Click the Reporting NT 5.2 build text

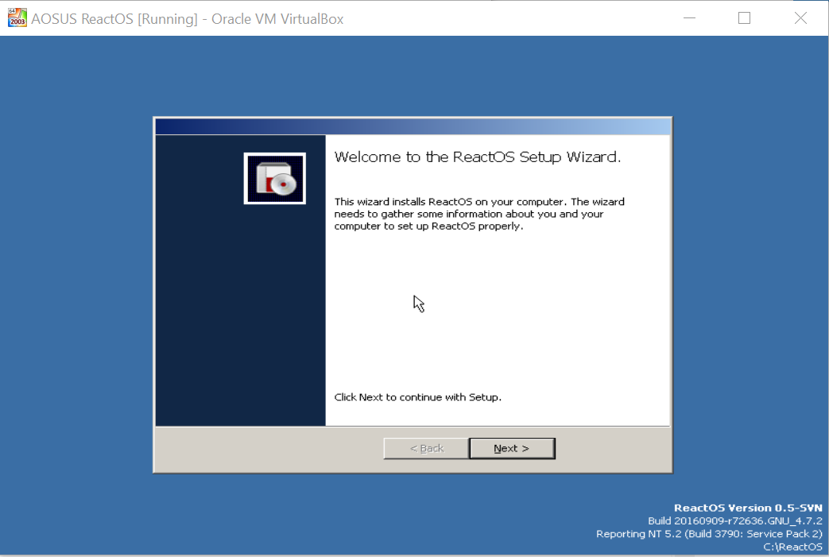[x=709, y=534]
